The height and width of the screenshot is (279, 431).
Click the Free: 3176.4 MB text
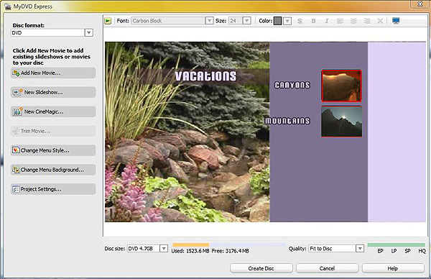[x=230, y=251]
